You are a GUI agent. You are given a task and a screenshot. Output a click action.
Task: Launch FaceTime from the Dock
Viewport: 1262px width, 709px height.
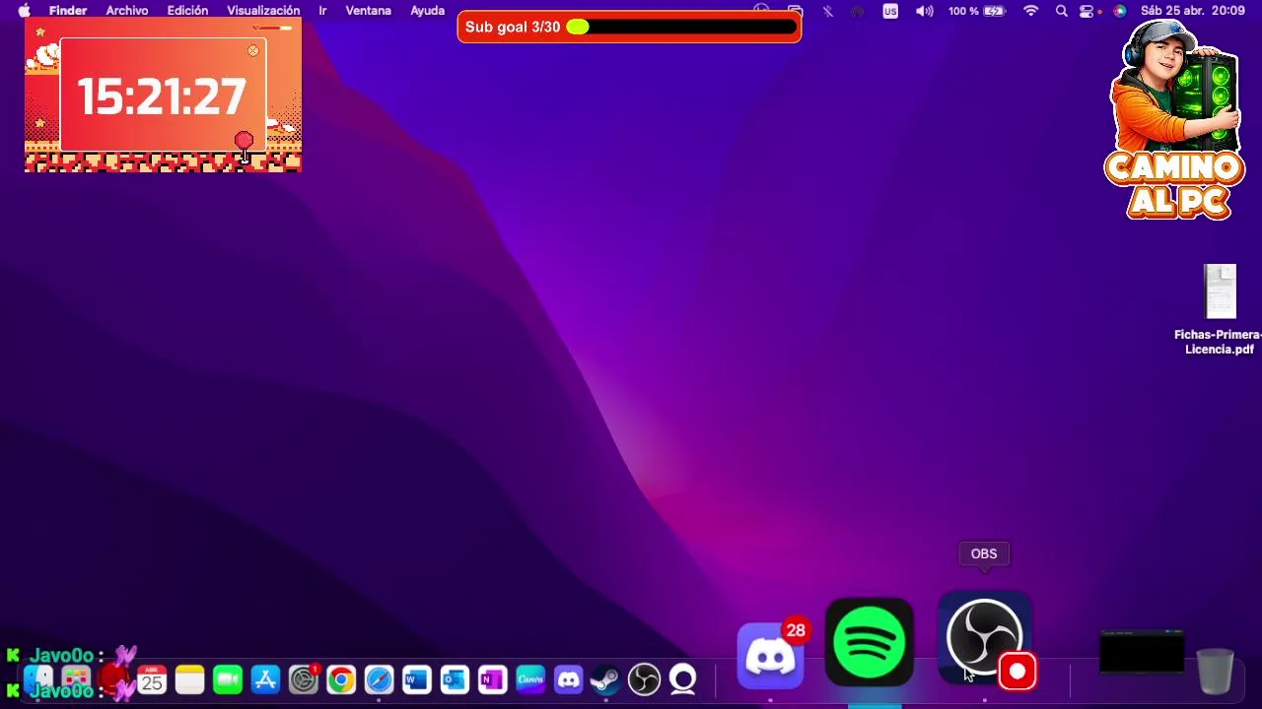pos(228,679)
